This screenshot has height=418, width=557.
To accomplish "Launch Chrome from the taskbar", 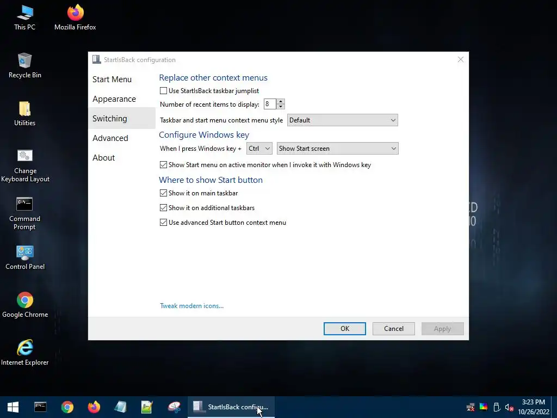I will click(67, 407).
